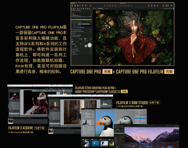
Task: Pick white balance with the camera panel eyedropper
Action: pyautogui.click(x=91, y=39)
